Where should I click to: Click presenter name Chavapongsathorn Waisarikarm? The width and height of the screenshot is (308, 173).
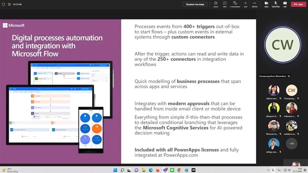point(273,76)
